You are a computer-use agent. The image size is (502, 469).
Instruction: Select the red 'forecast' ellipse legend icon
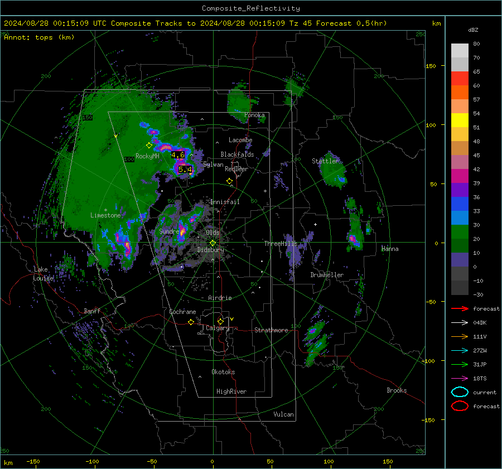[460, 406]
